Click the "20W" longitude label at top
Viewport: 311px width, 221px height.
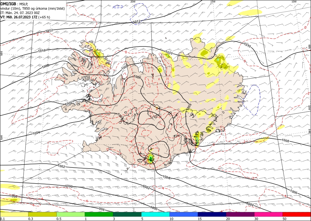[x=133, y=1]
